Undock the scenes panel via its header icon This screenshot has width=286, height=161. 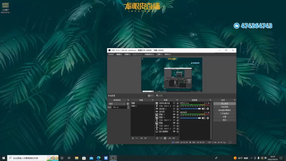[153, 100]
